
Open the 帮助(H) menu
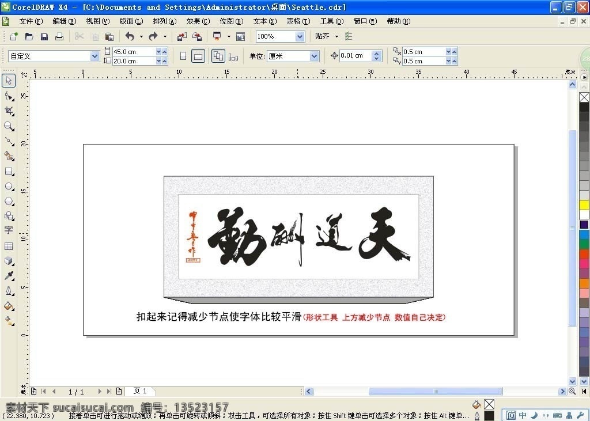coord(399,21)
